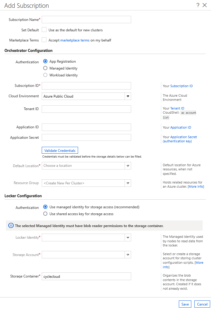
Task: Choose 'Use shared access key for storage access'
Action: pos(45,214)
